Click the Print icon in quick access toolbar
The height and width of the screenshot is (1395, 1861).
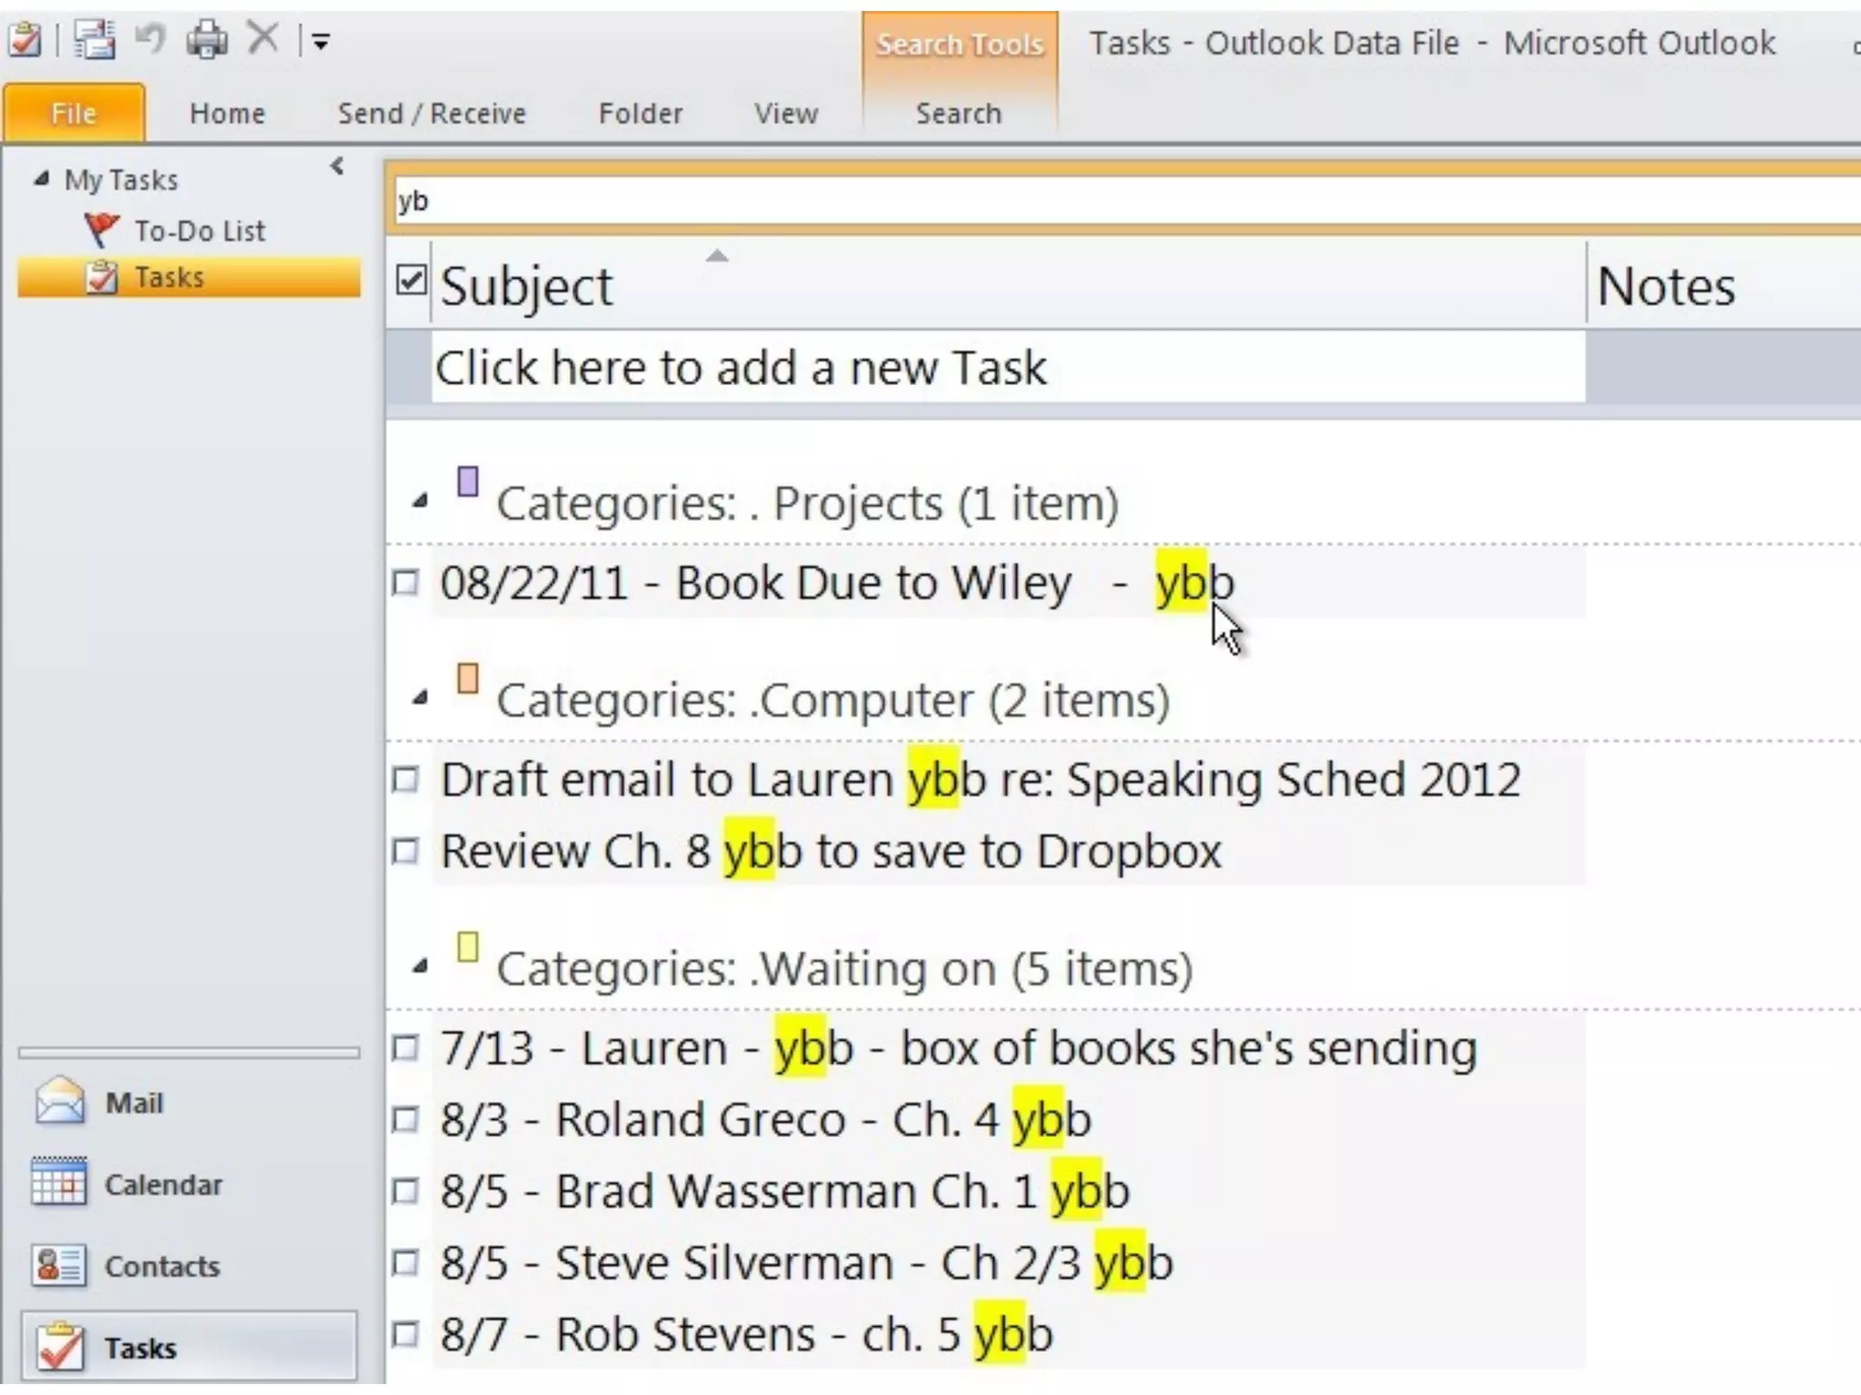click(x=207, y=40)
